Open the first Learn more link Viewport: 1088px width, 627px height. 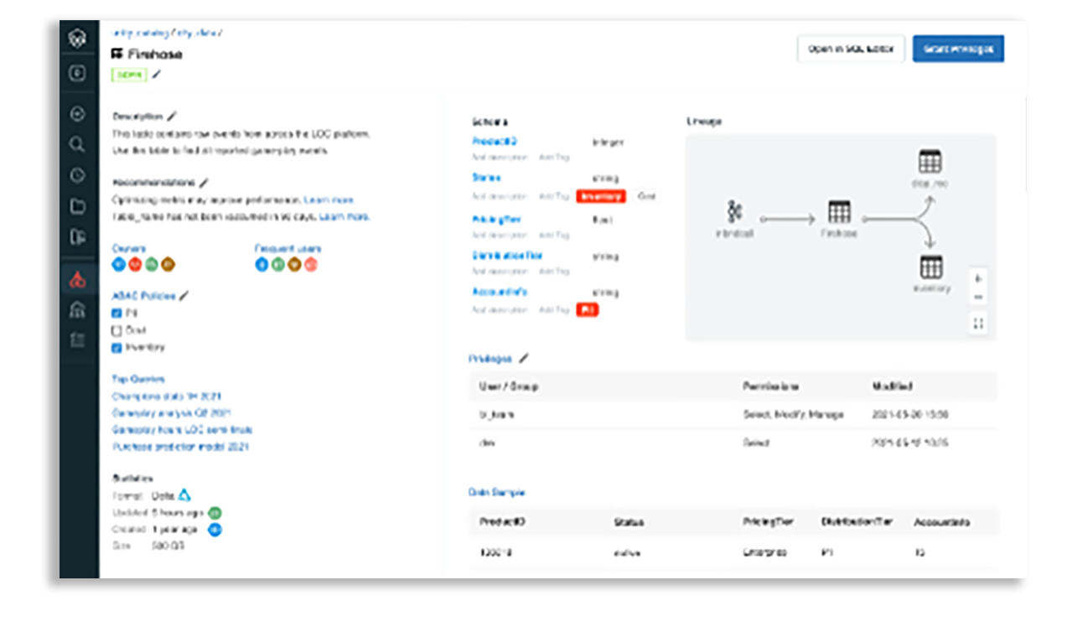coord(329,199)
